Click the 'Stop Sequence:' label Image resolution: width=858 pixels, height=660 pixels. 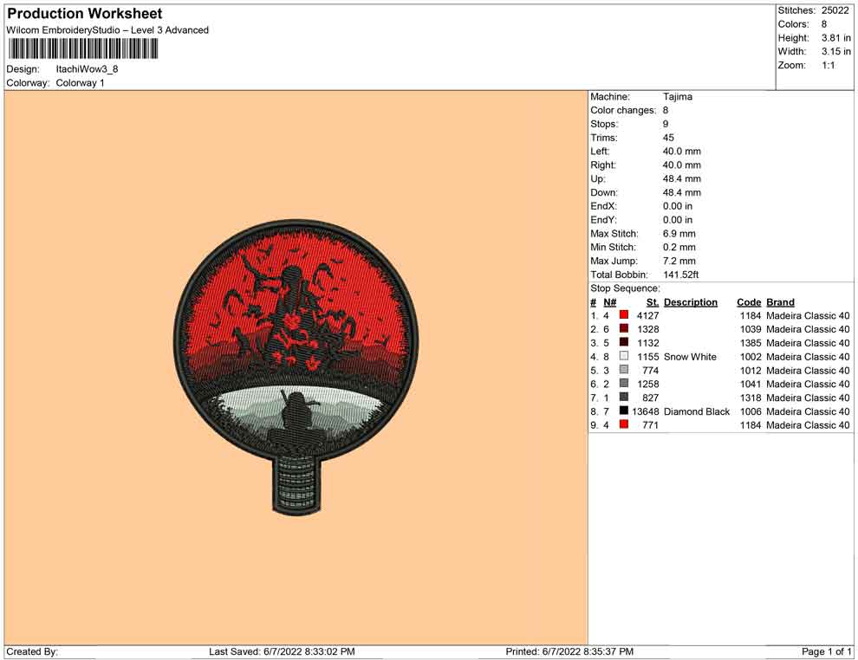point(626,288)
